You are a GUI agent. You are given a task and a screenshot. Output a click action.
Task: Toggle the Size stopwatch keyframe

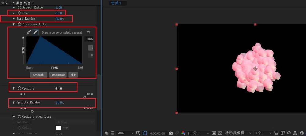pos(19,13)
